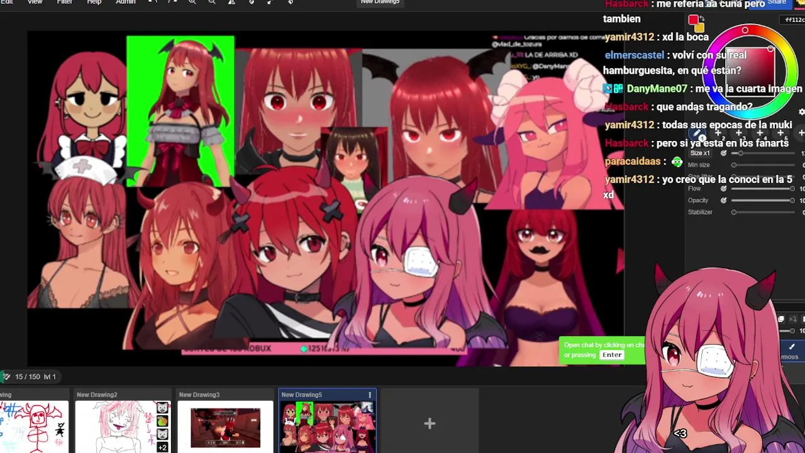Adjust the Min size slider
This screenshot has width=805, height=453.
click(764, 165)
